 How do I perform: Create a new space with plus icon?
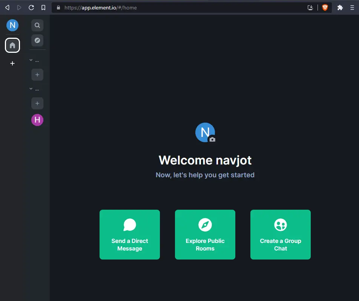click(x=12, y=63)
